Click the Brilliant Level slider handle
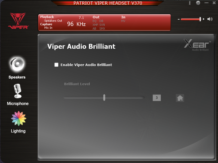The height and width of the screenshot is (163, 218). [104, 98]
